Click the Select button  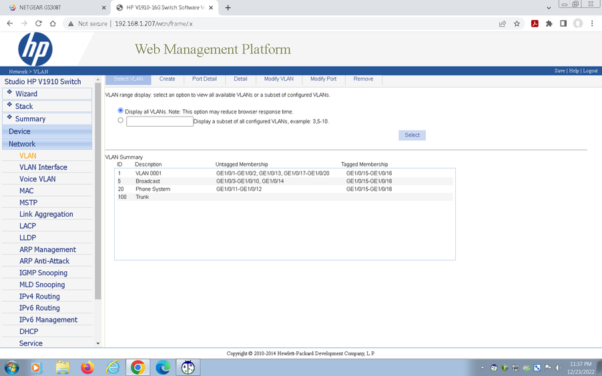(412, 135)
